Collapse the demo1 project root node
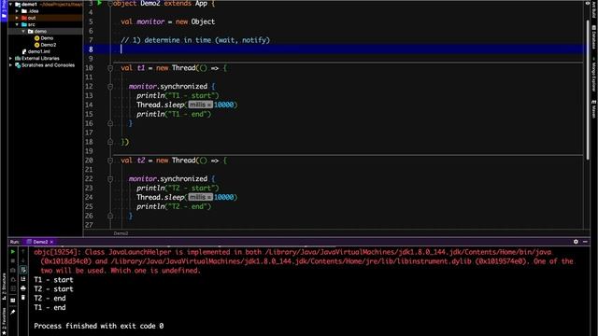598x336 pixels. click(x=10, y=4)
